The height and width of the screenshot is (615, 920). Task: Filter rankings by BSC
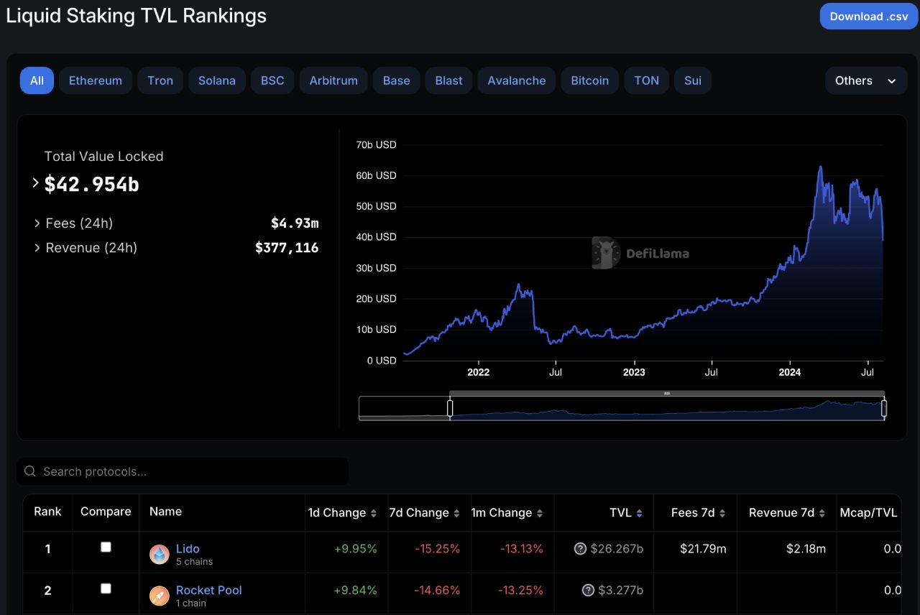272,80
